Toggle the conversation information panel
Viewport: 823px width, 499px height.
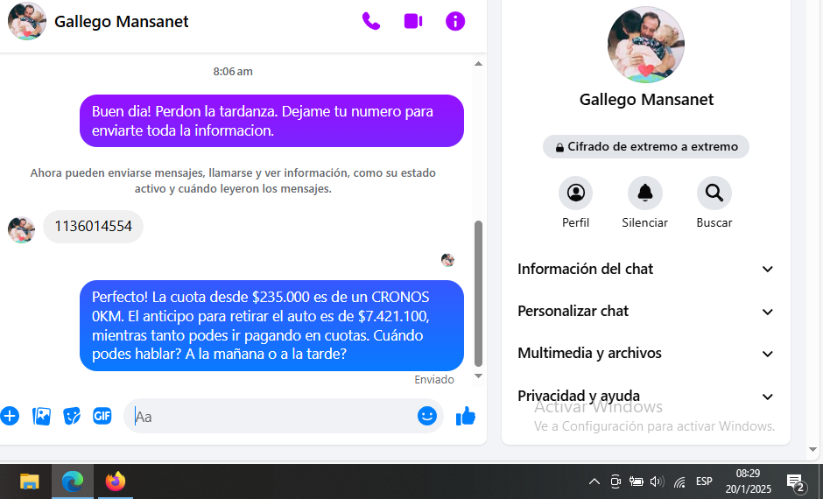click(x=455, y=21)
